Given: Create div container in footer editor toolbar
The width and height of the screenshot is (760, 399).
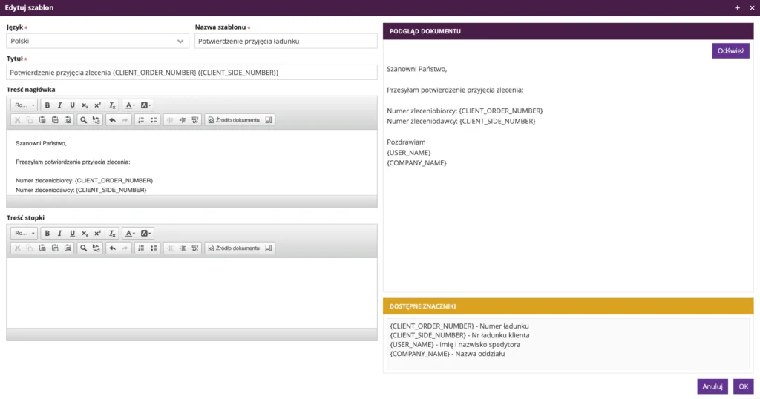Looking at the screenshot, I should [195, 248].
